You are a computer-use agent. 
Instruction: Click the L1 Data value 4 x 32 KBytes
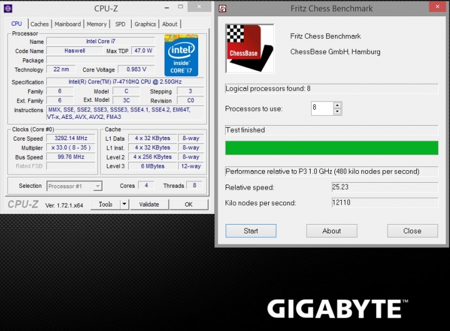pyautogui.click(x=152, y=138)
